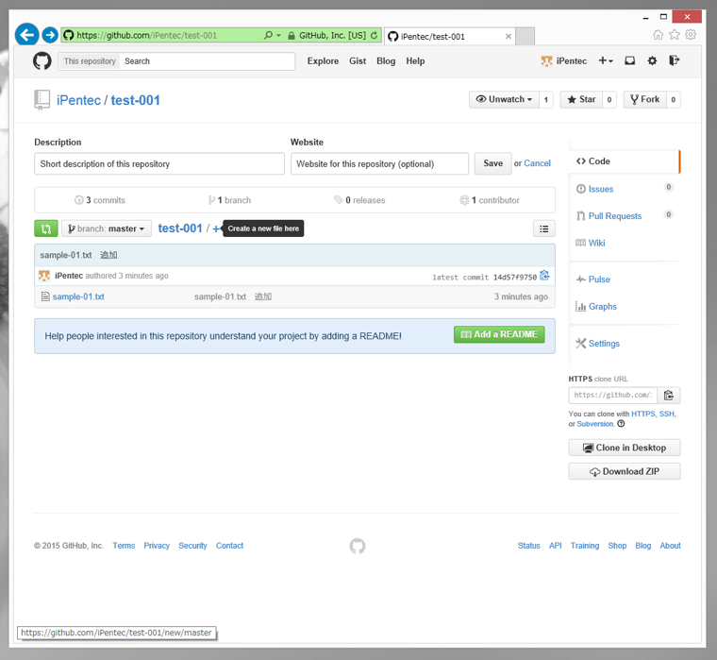The width and height of the screenshot is (717, 660).
Task: Refresh page via address bar reload icon
Action: tap(374, 35)
